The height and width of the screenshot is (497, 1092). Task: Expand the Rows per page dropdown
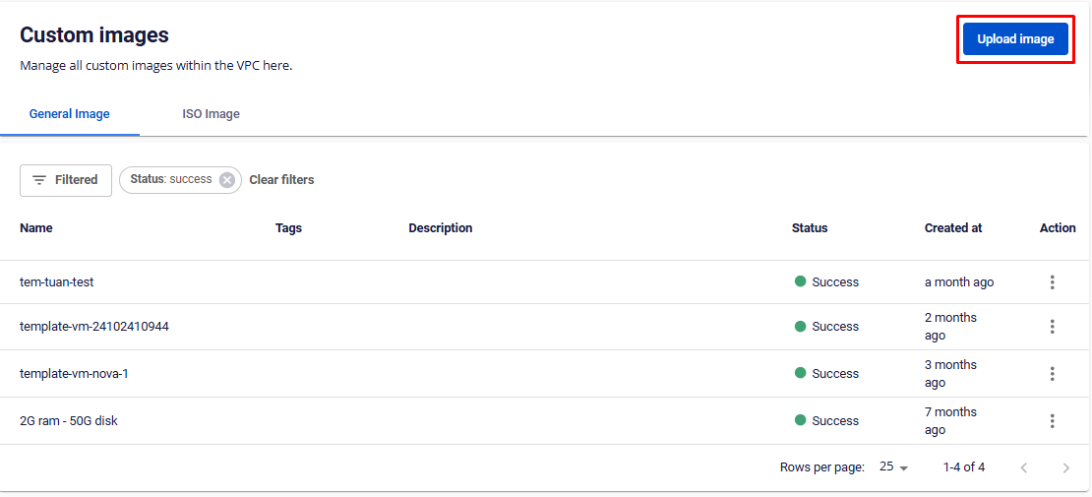pos(893,467)
